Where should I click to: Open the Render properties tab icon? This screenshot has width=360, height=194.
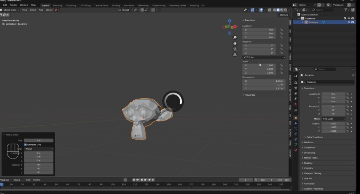tap(296, 82)
